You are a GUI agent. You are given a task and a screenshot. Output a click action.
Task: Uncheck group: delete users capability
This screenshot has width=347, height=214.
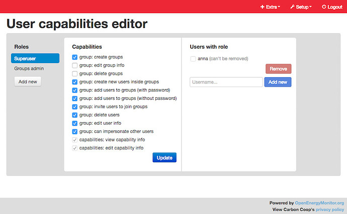click(75, 115)
